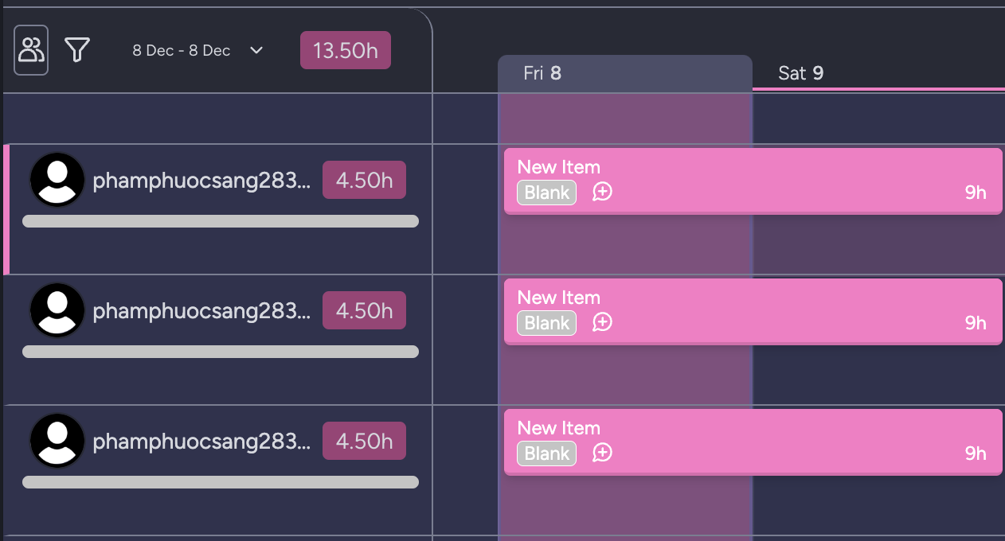
Task: Open the people view icon
Action: pos(31,50)
